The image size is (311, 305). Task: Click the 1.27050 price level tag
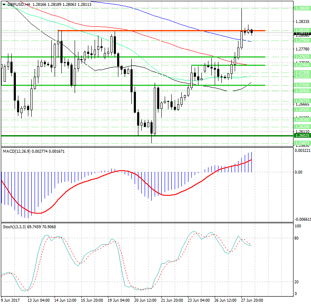301,85
